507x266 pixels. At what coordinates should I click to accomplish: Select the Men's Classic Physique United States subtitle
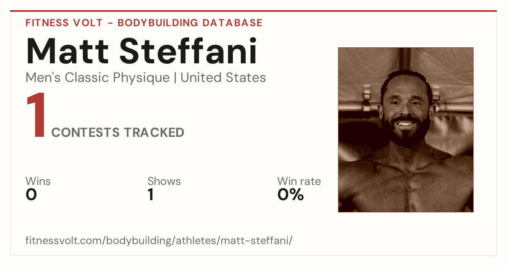pos(146,78)
